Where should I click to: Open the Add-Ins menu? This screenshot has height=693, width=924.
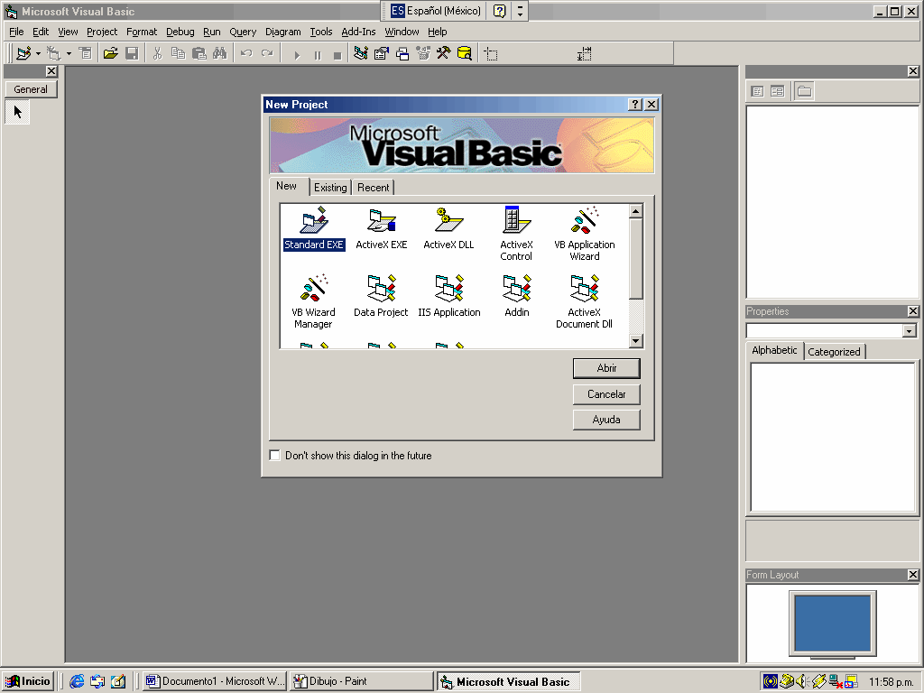(358, 32)
